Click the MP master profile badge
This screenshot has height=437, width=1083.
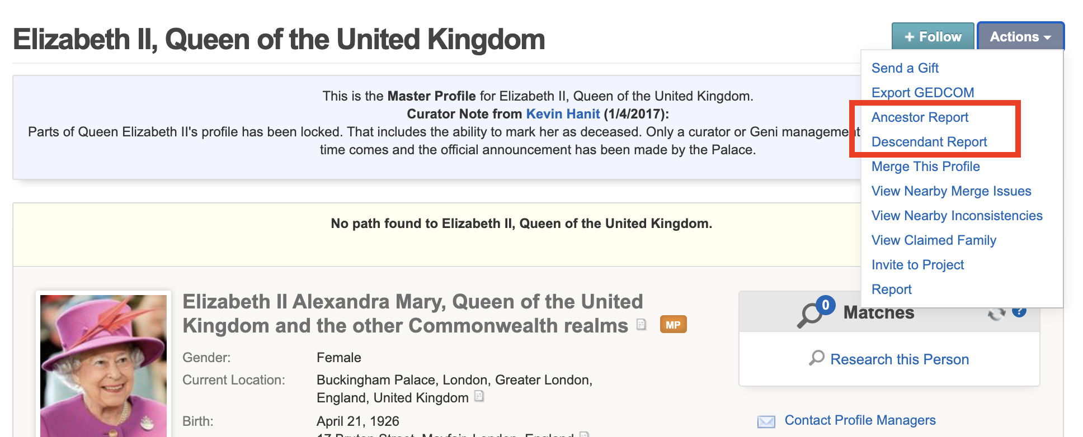pyautogui.click(x=673, y=325)
